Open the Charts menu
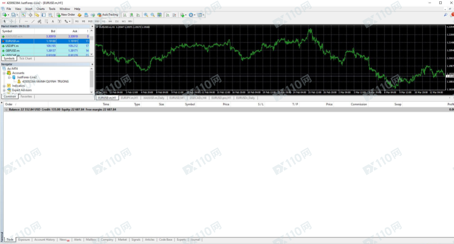This screenshot has width=454, height=244. pos(40,9)
